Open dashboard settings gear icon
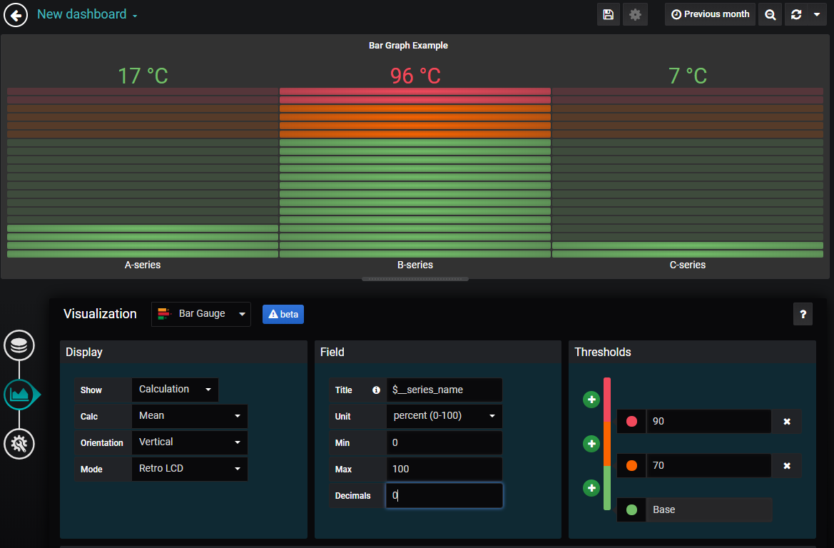Screen dimensions: 834x548 (x=635, y=14)
